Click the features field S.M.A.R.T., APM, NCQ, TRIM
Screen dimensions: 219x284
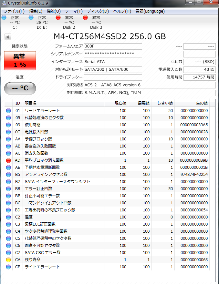(x=150, y=93)
